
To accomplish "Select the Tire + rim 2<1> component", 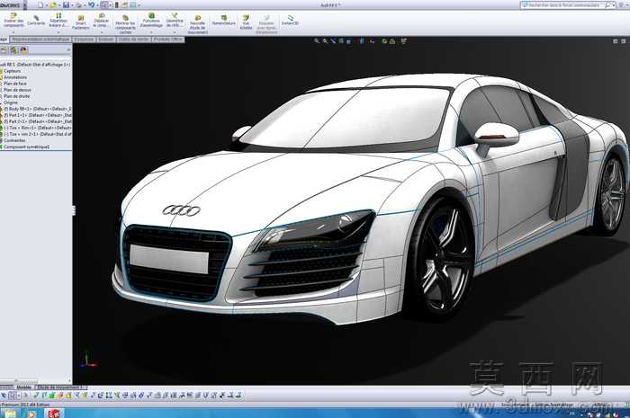I will point(40,134).
